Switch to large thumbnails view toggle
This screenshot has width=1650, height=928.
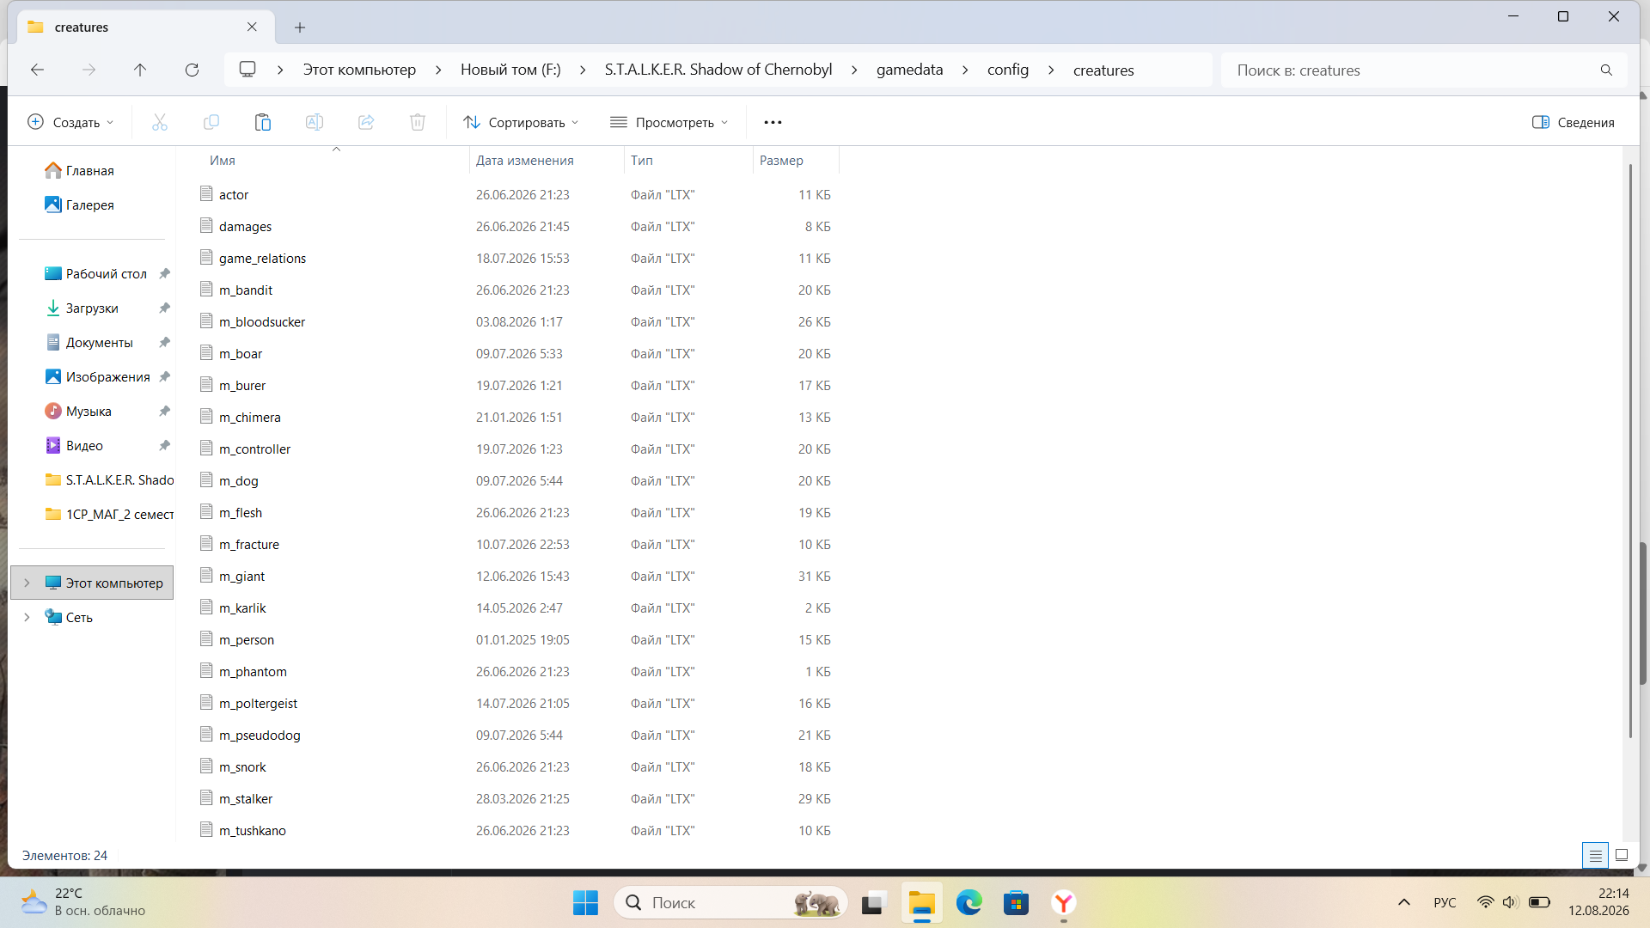[1622, 855]
